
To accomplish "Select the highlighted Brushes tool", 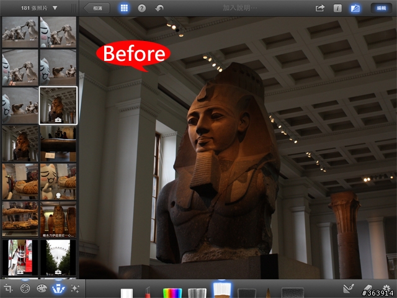I will pos(58,288).
